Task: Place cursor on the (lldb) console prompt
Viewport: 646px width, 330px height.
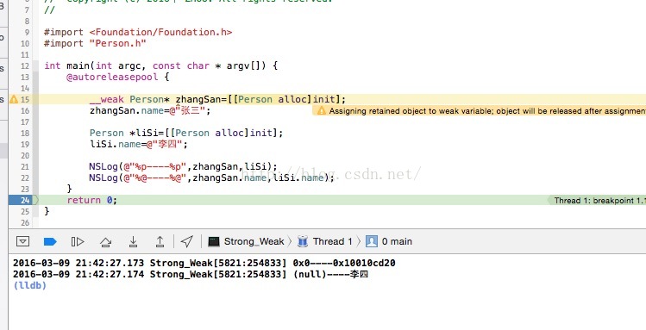Action: [x=29, y=285]
